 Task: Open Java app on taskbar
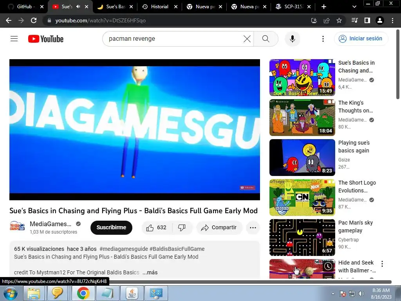coord(132,293)
